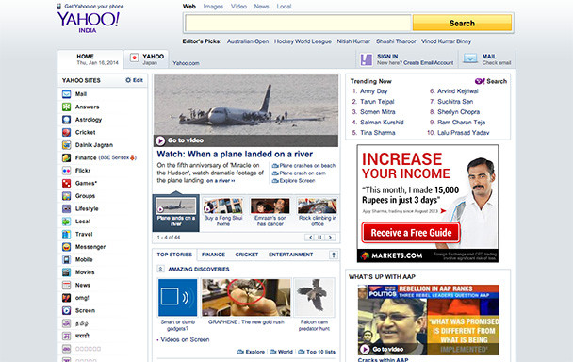
Task: Select the Local search tab
Action: click(x=284, y=7)
